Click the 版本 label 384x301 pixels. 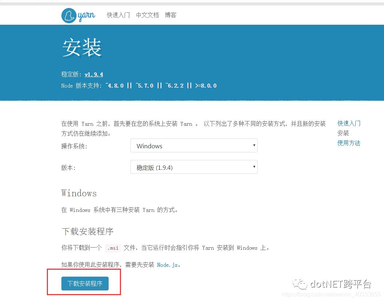click(68, 168)
